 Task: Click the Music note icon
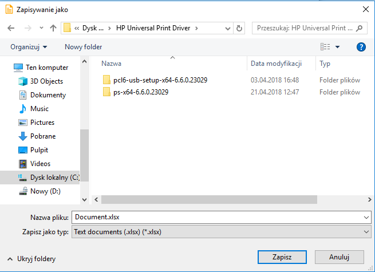coord(23,109)
